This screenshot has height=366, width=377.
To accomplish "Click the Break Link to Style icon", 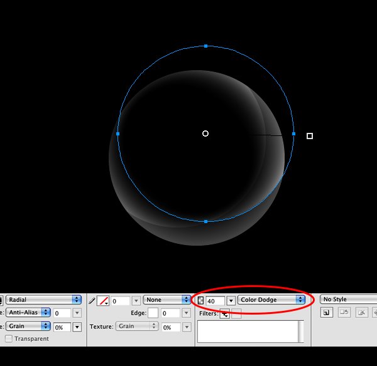I will point(361,313).
